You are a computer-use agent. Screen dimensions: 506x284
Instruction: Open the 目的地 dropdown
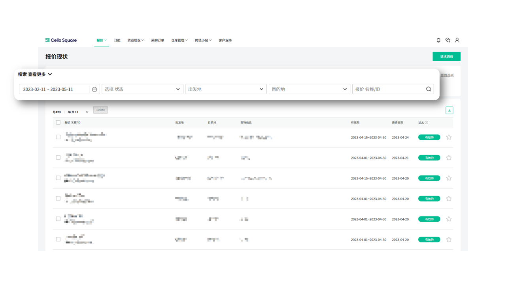(x=309, y=89)
